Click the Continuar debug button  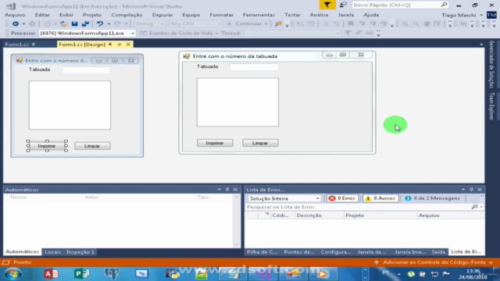pos(248,24)
